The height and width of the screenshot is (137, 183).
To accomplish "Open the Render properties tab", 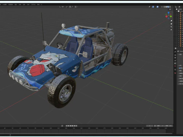I will [175, 55].
